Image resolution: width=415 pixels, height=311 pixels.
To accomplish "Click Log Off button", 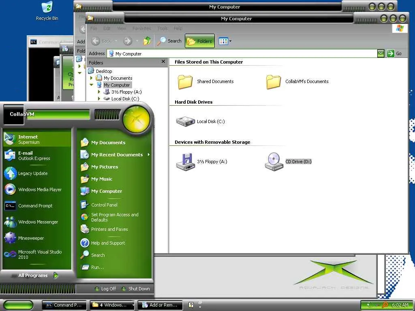I will click(106, 289).
